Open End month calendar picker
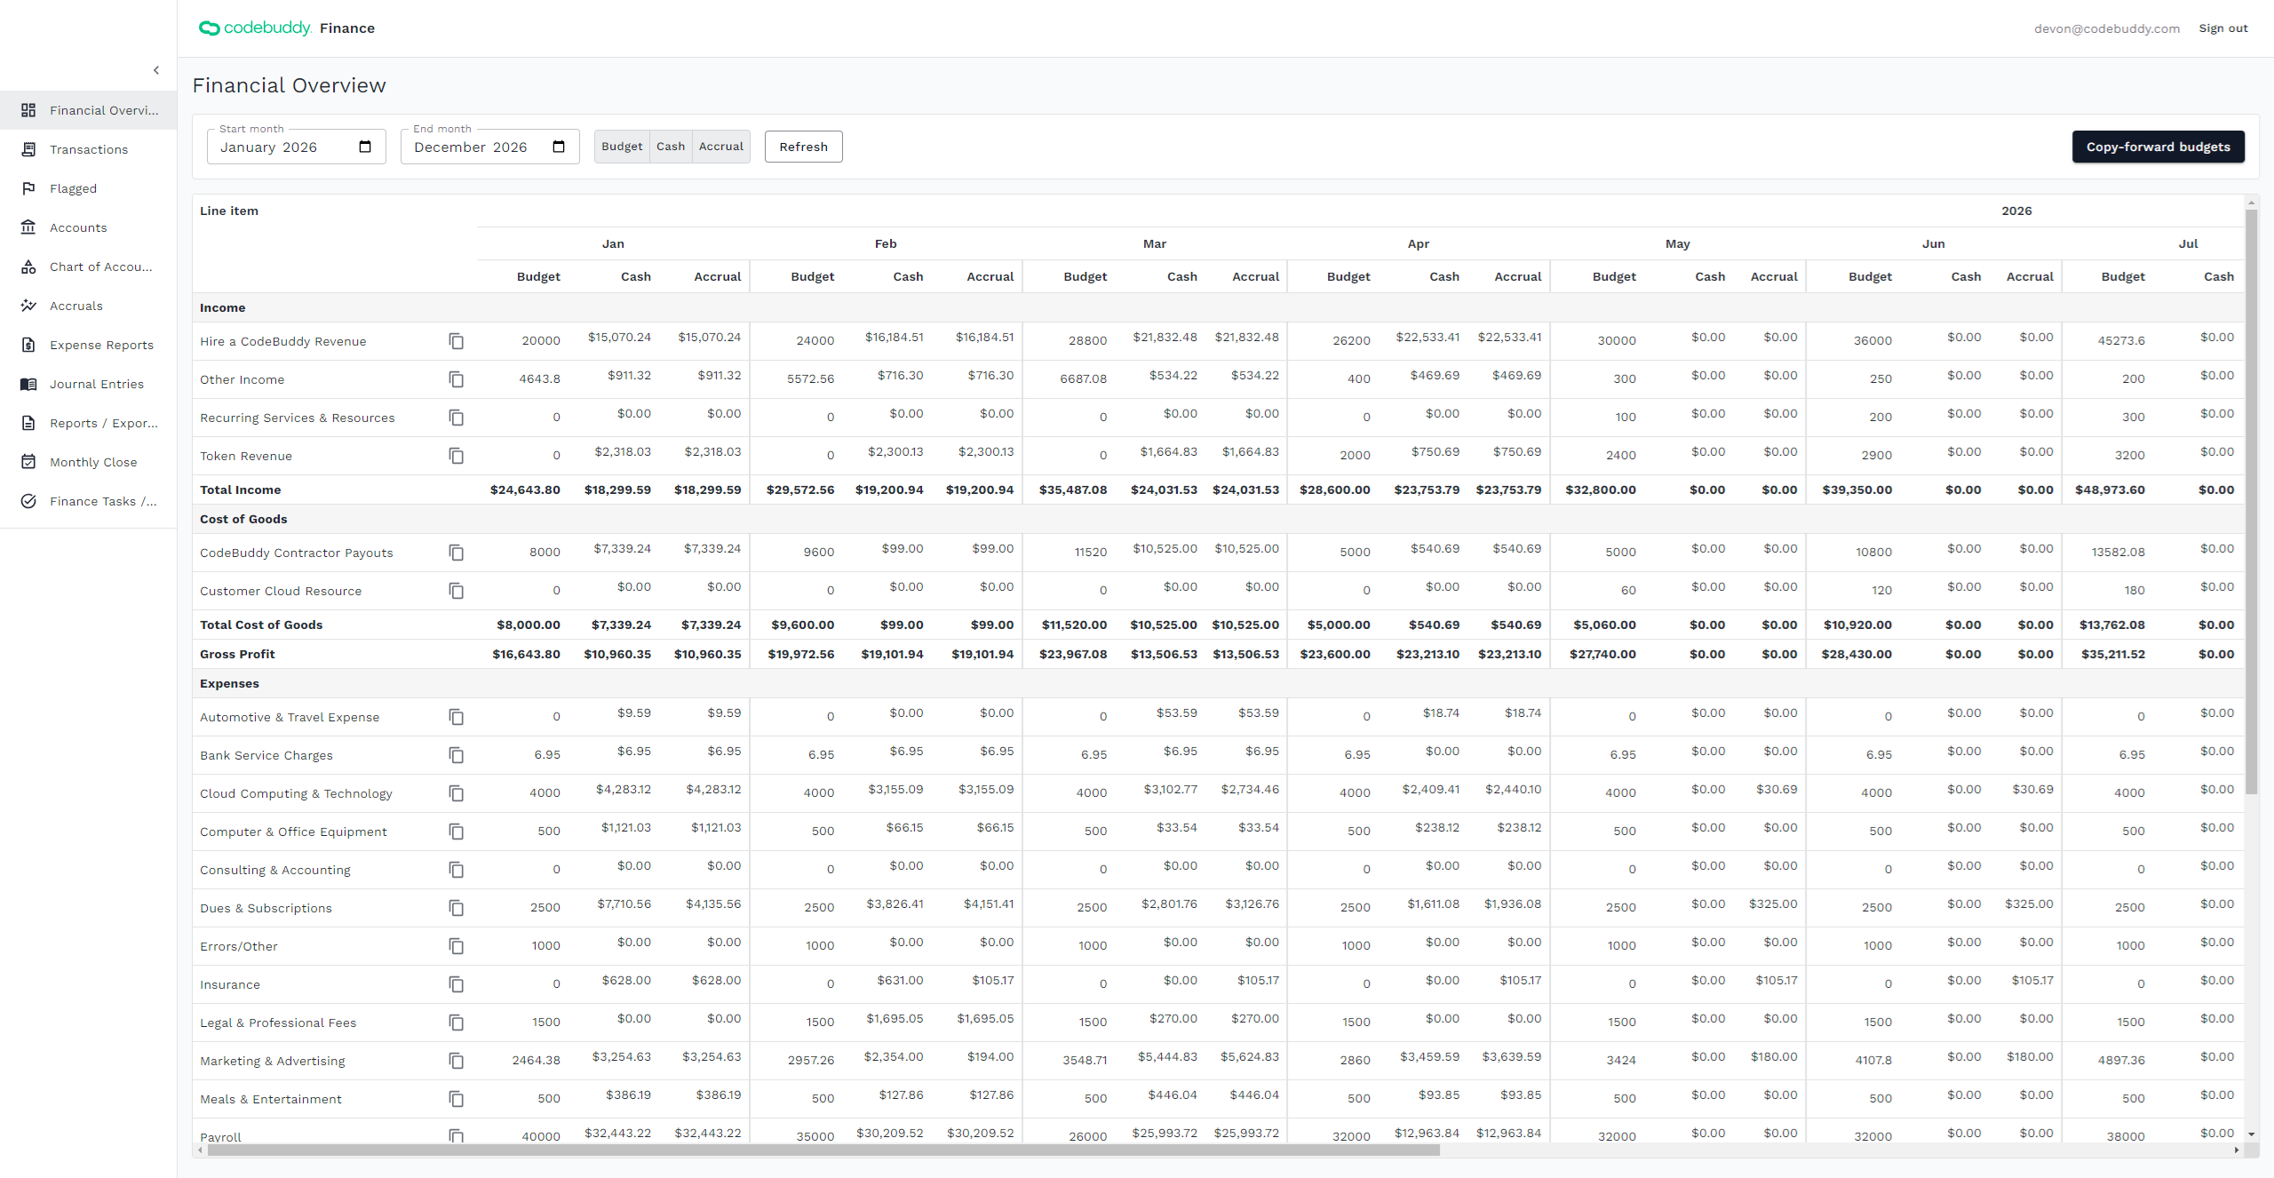Image resolution: width=2274 pixels, height=1178 pixels. click(x=559, y=147)
